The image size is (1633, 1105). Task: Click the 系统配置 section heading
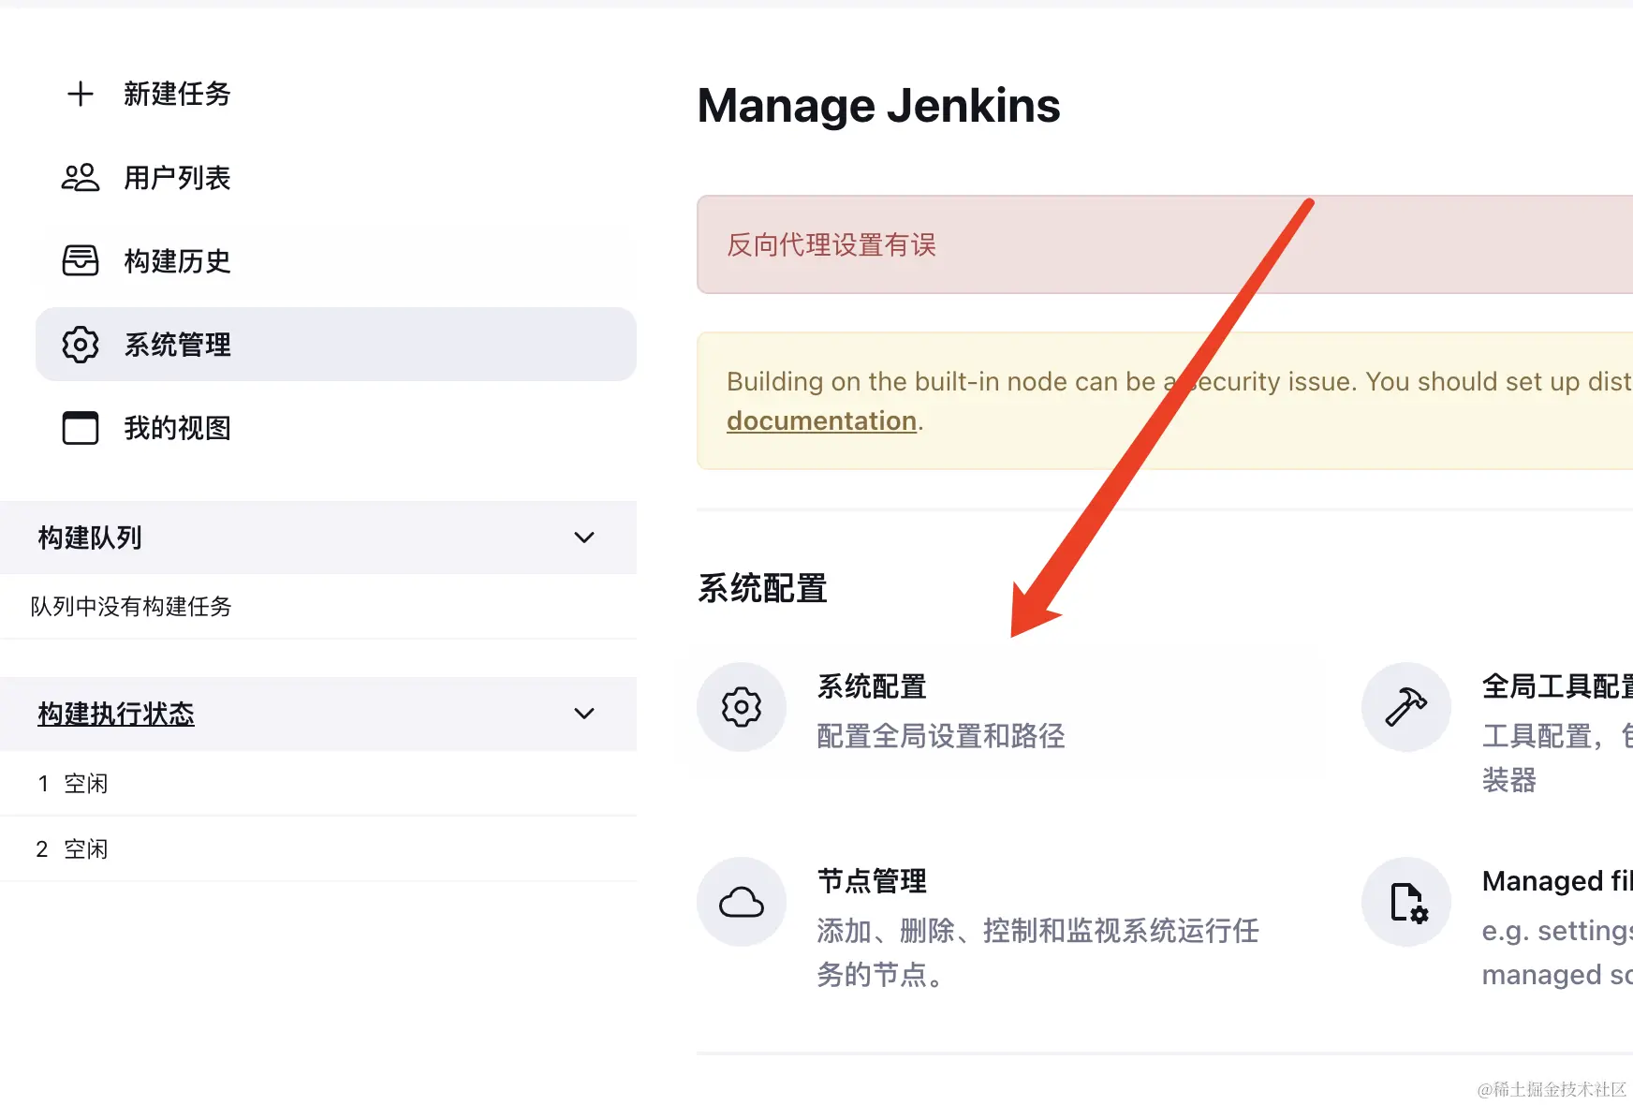coord(762,588)
